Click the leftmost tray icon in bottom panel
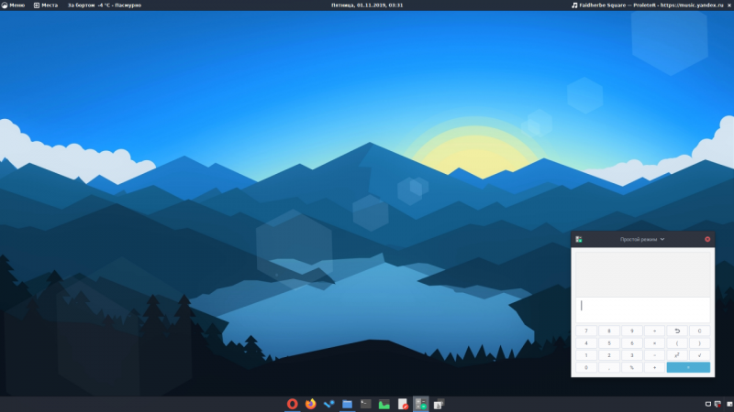This screenshot has height=412, width=734. (707, 404)
